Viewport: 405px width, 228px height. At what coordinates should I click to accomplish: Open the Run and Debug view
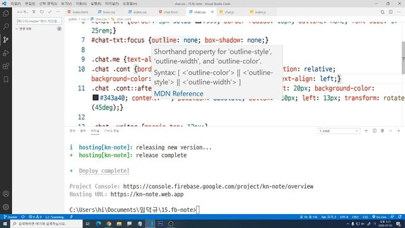[6, 53]
